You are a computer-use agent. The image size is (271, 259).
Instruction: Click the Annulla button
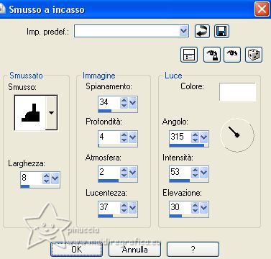[134, 250]
